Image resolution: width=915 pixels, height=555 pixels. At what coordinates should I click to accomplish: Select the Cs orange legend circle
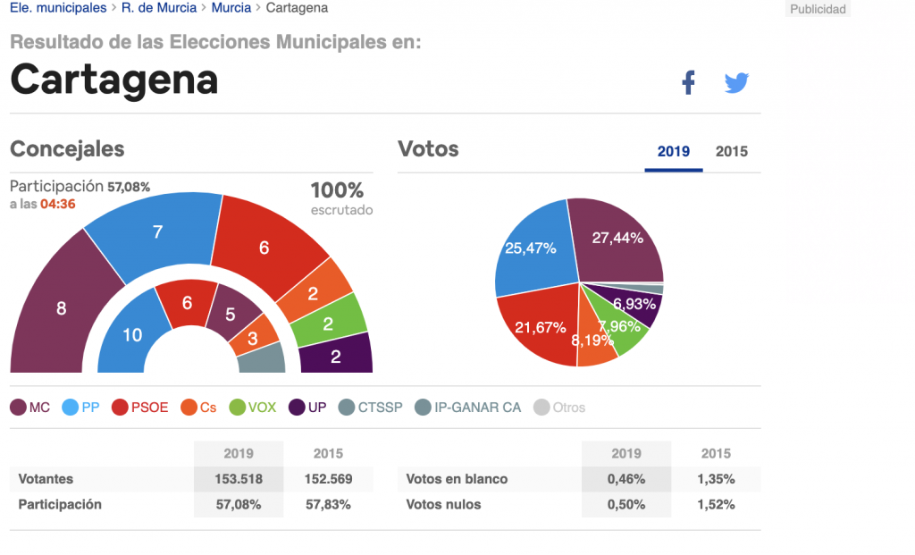tap(189, 408)
